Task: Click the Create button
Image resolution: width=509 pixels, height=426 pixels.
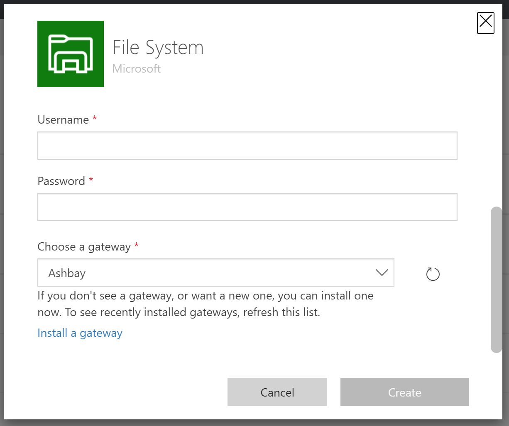Action: click(x=405, y=392)
